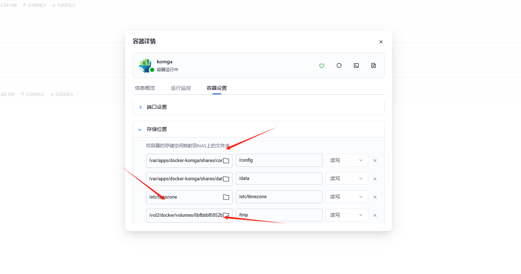Image resolution: width=521 pixels, height=274 pixels.
Task: Remove the /tmp storage mapping row
Action: [375, 215]
